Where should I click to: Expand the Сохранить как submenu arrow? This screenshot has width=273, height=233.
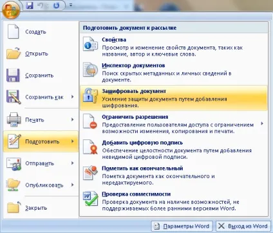(73, 97)
